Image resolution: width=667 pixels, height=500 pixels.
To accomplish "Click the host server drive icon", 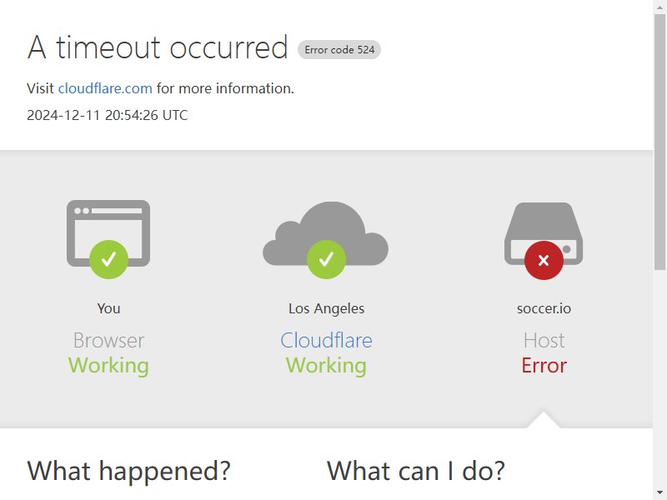I will tap(544, 233).
